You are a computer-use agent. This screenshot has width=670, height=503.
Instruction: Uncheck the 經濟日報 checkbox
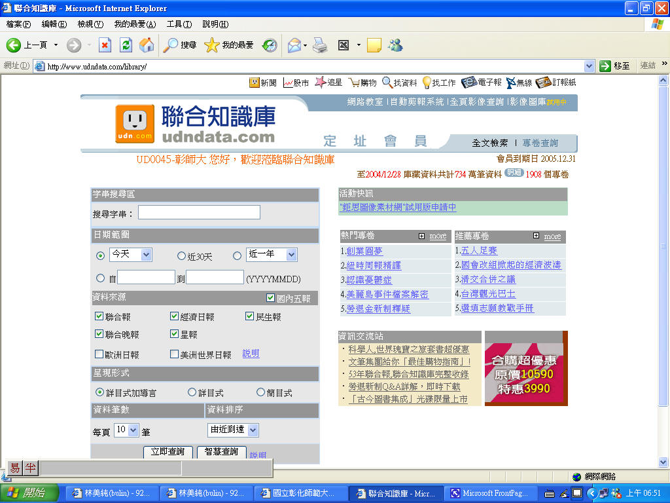coord(174,316)
